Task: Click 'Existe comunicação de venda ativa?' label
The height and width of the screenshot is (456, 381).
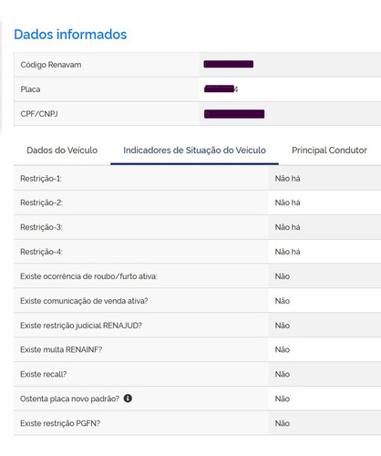Action: coord(84,301)
